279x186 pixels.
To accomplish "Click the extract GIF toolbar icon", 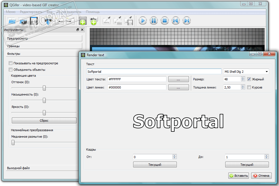I will click(x=48, y=21).
